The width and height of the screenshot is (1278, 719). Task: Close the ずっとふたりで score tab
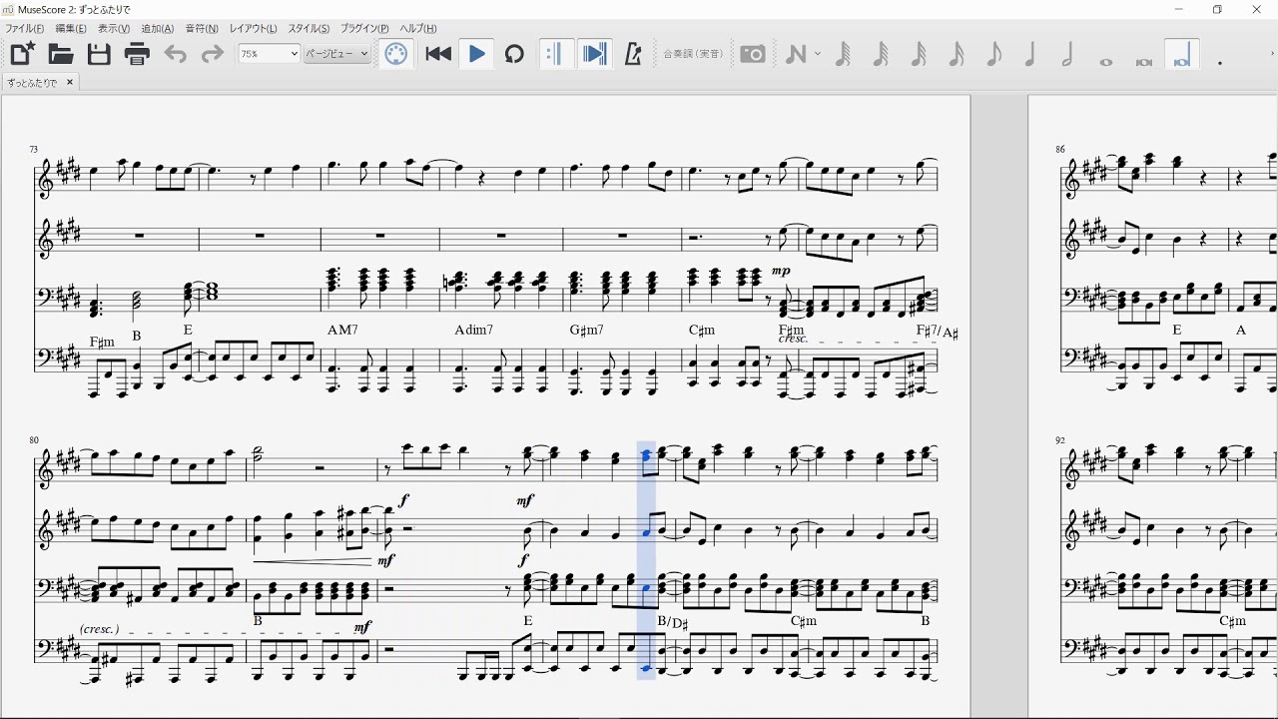click(70, 83)
